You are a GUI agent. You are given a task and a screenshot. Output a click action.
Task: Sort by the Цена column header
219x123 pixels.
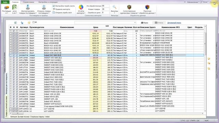click(x=95, y=27)
